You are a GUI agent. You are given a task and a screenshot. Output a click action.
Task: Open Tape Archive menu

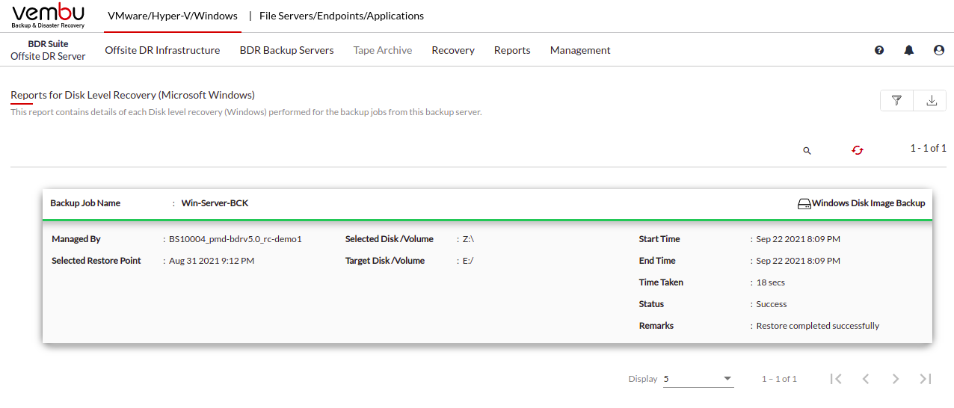click(383, 50)
